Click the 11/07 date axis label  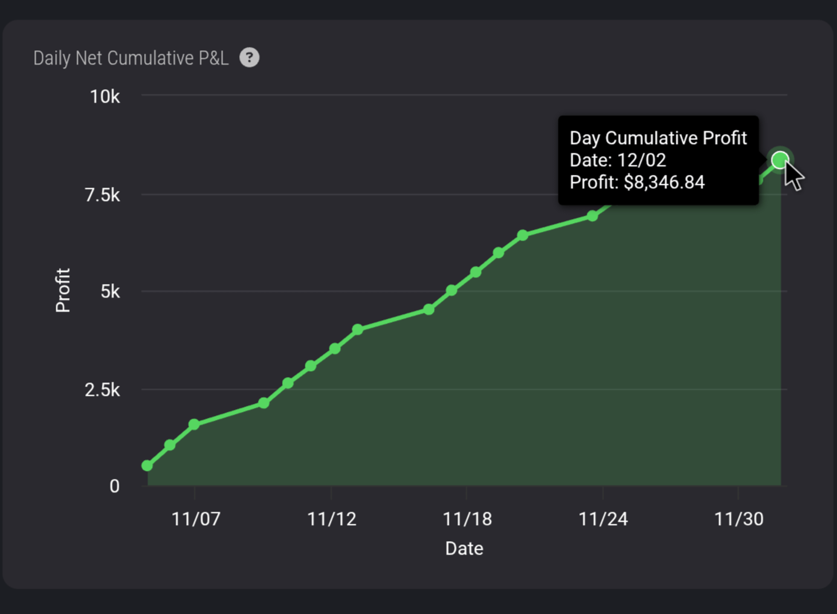(x=196, y=519)
